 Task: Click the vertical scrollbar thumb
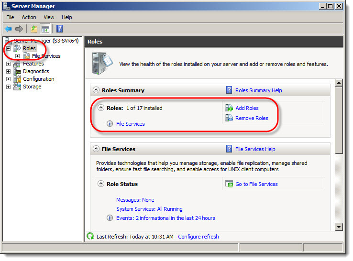tap(339, 120)
